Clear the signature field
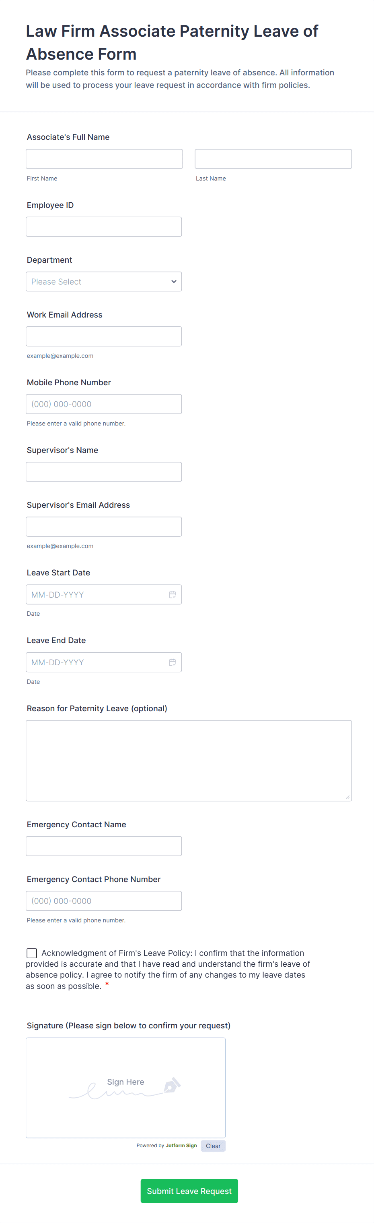Viewport: 374px width, 1223px height. click(213, 1146)
